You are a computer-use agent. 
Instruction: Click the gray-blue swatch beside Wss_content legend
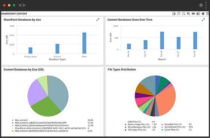pyautogui.click(x=12, y=120)
